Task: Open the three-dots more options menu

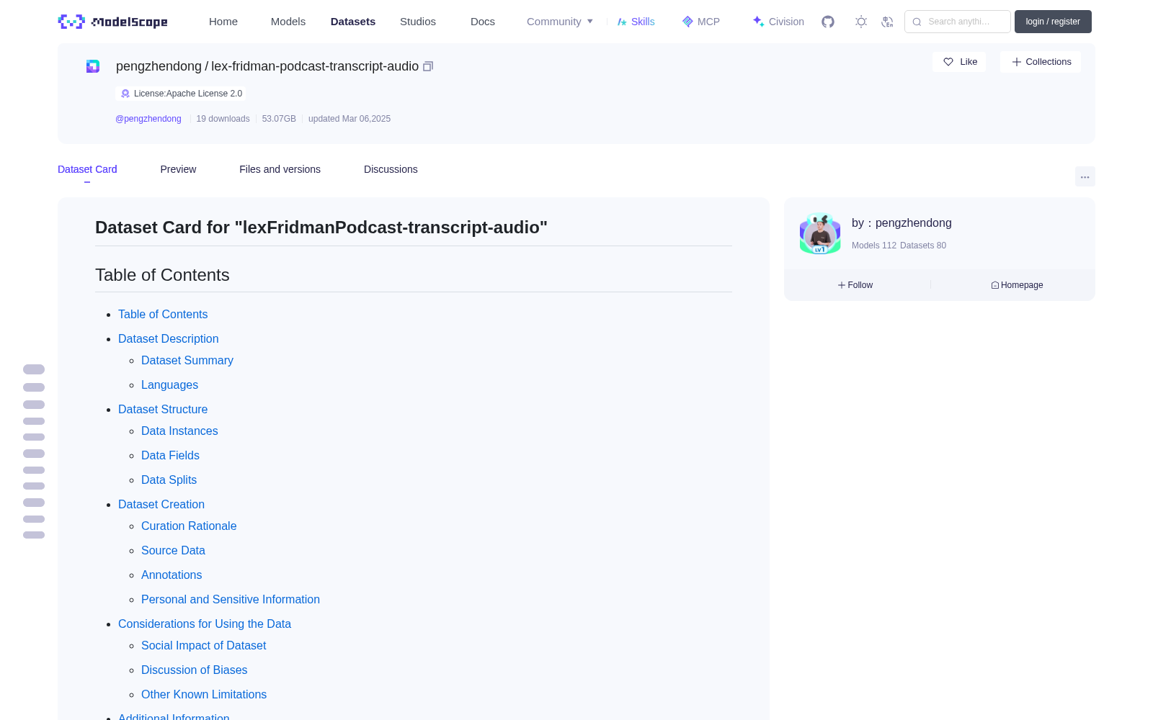Action: 1085,176
